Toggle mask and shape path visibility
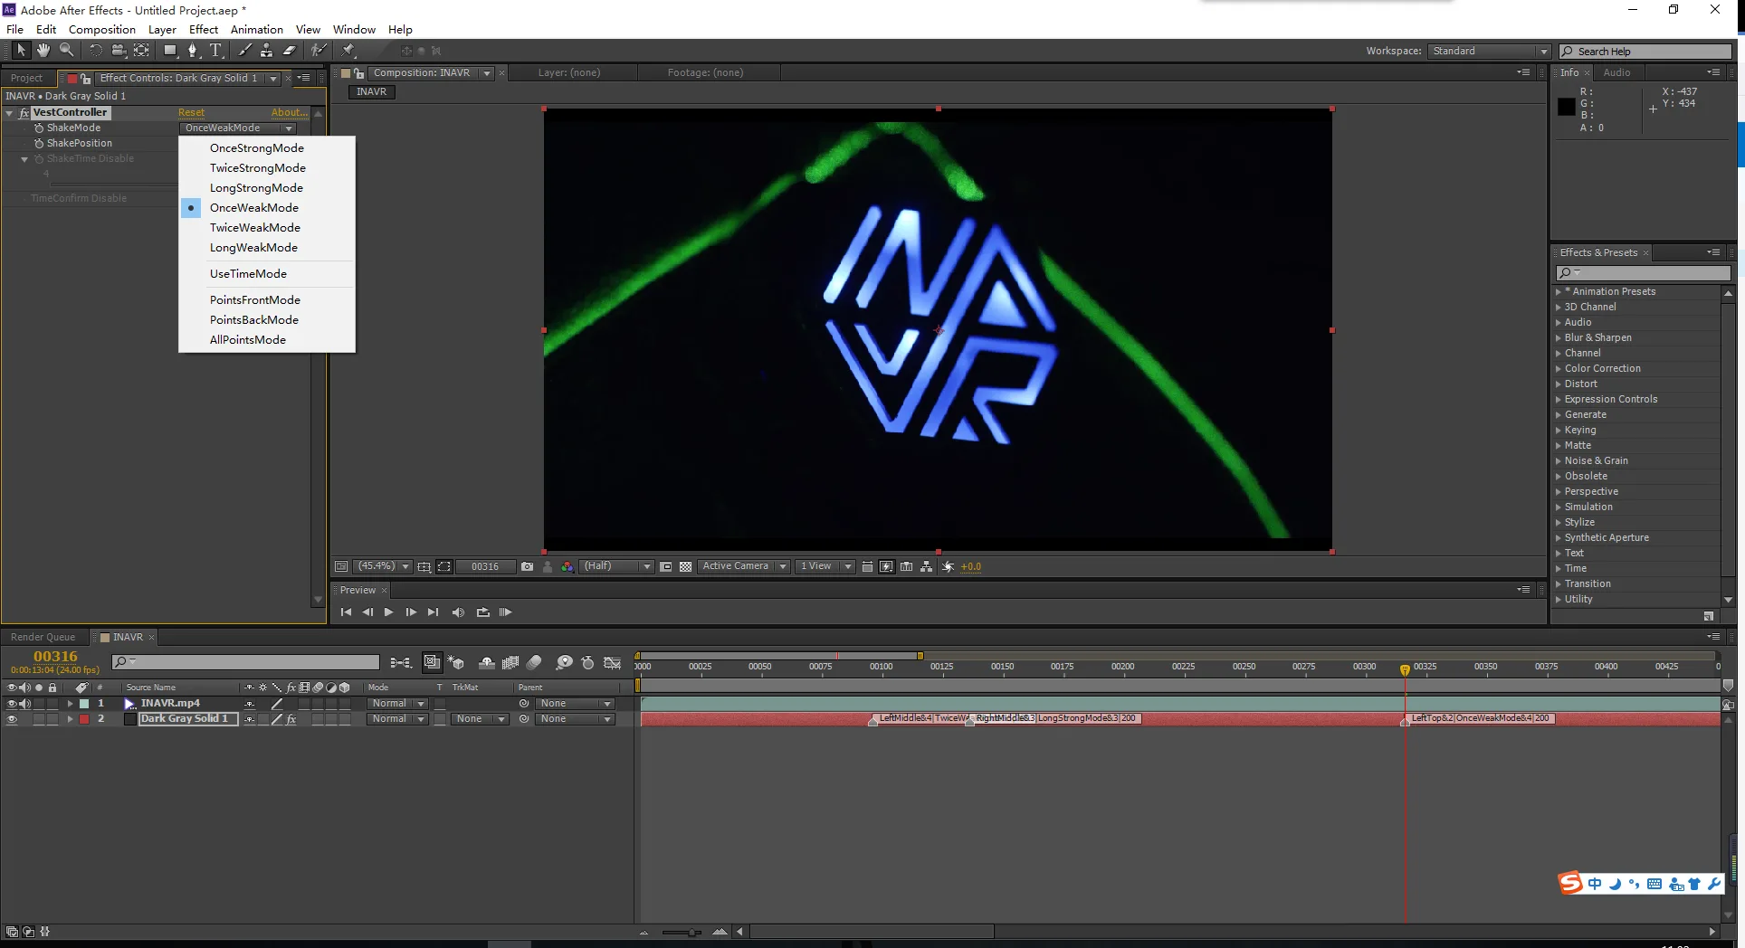The width and height of the screenshot is (1745, 948). (x=443, y=566)
